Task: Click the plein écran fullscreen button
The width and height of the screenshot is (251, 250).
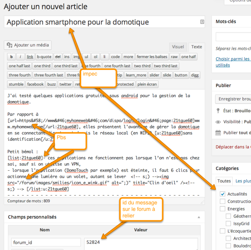Action: point(147,84)
